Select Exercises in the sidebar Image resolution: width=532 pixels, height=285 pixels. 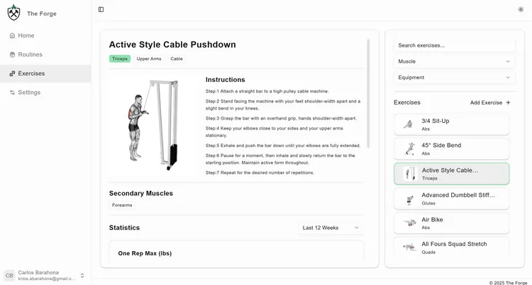coord(31,74)
